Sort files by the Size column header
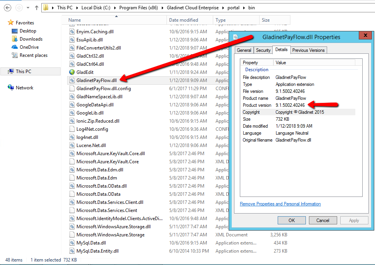 pos(275,20)
